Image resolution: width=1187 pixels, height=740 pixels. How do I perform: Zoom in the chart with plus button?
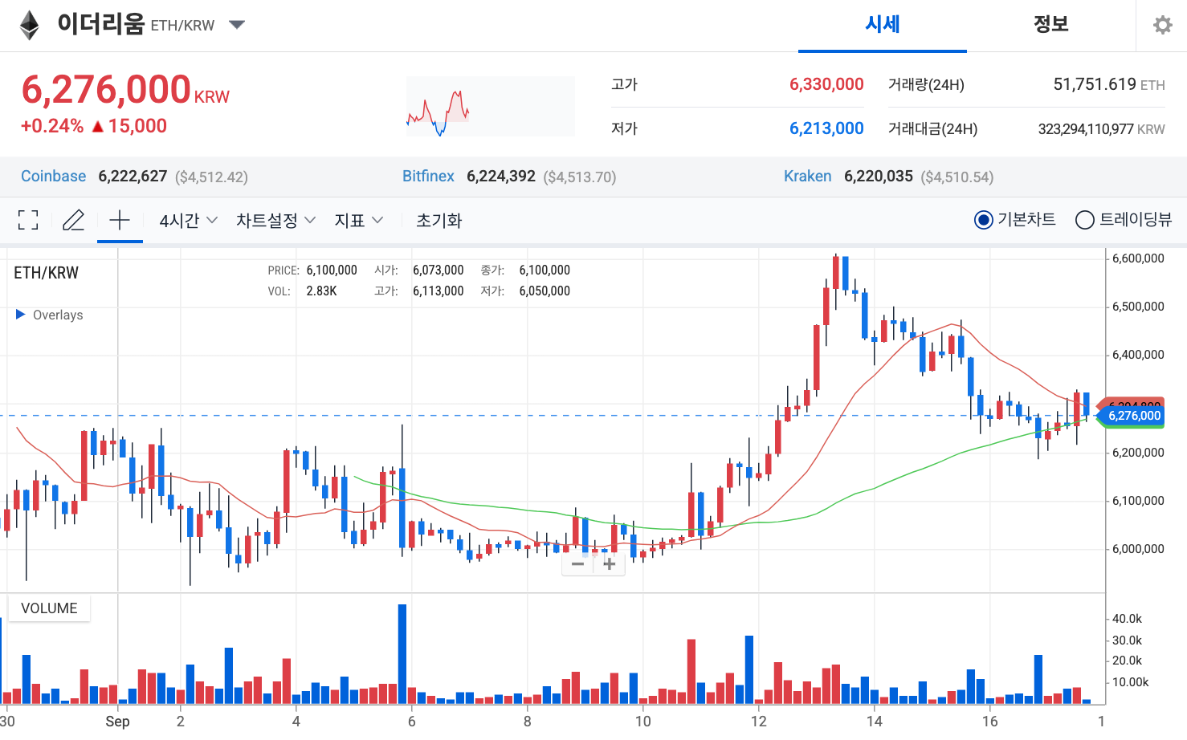(x=608, y=564)
